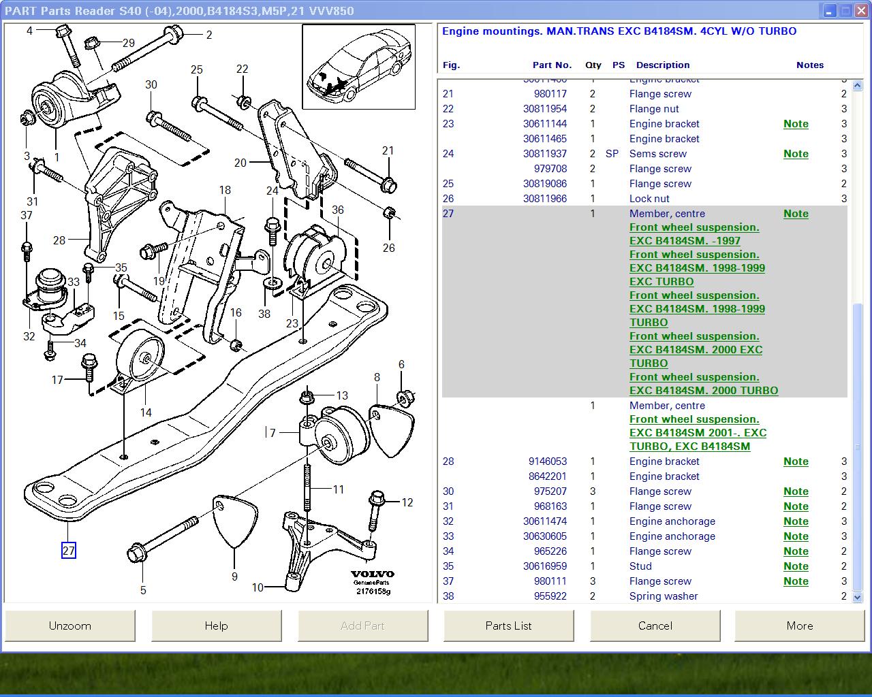Select Engine bracket 8642201 row
The height and width of the screenshot is (697, 872).
click(x=644, y=476)
